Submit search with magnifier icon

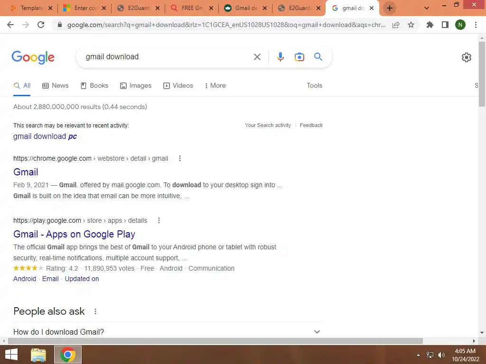click(318, 57)
